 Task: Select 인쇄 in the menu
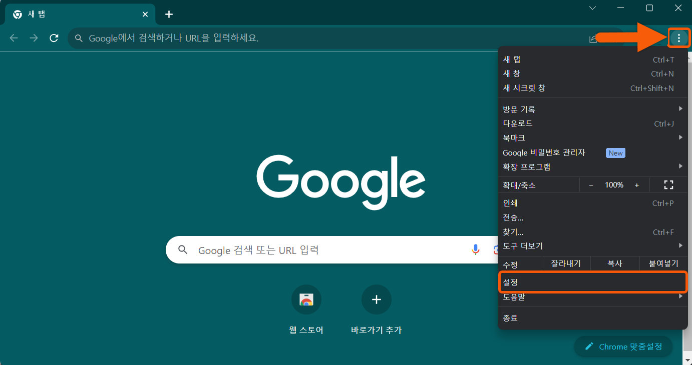point(593,203)
